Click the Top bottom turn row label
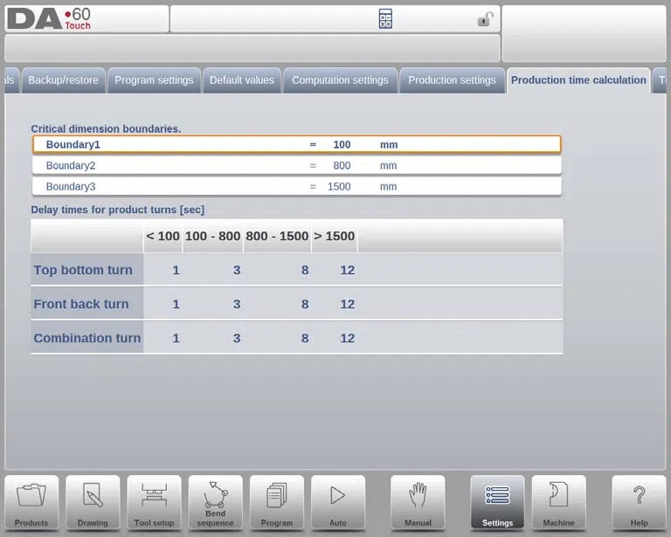This screenshot has height=537, width=671. pos(86,270)
